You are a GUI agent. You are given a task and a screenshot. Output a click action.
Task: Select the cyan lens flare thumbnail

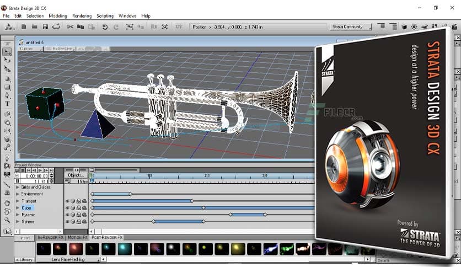pos(125,249)
